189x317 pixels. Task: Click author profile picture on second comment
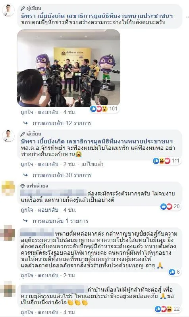pyautogui.click(x=8, y=136)
